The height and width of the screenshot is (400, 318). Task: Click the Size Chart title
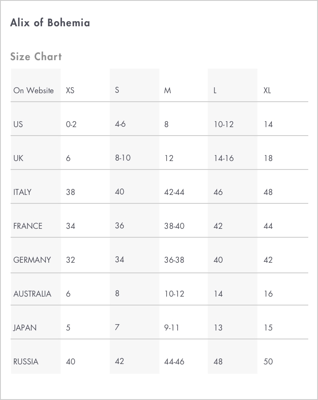(36, 56)
